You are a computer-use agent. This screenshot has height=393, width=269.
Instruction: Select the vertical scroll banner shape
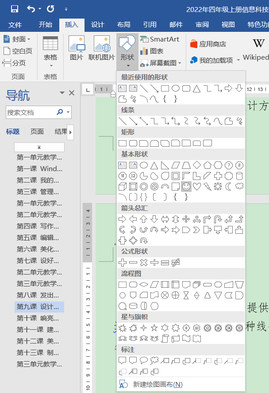tap(165, 339)
